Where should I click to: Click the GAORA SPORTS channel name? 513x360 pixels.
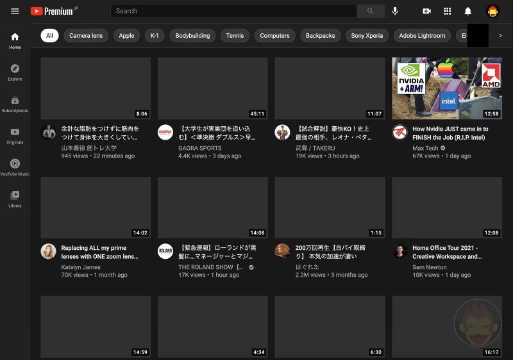(x=200, y=148)
